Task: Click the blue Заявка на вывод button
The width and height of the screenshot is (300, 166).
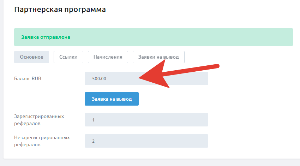Action: point(112,99)
